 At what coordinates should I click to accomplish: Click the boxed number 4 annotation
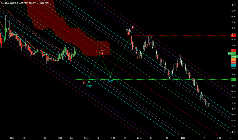coord(132,27)
